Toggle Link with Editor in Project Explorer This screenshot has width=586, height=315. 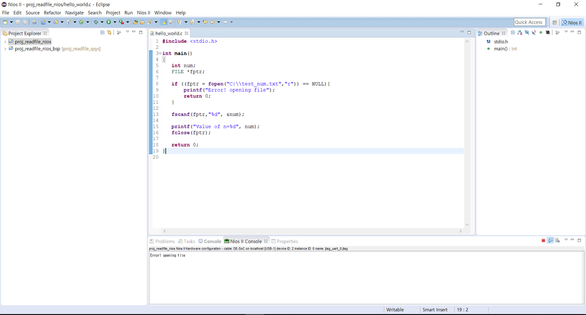pyautogui.click(x=109, y=33)
